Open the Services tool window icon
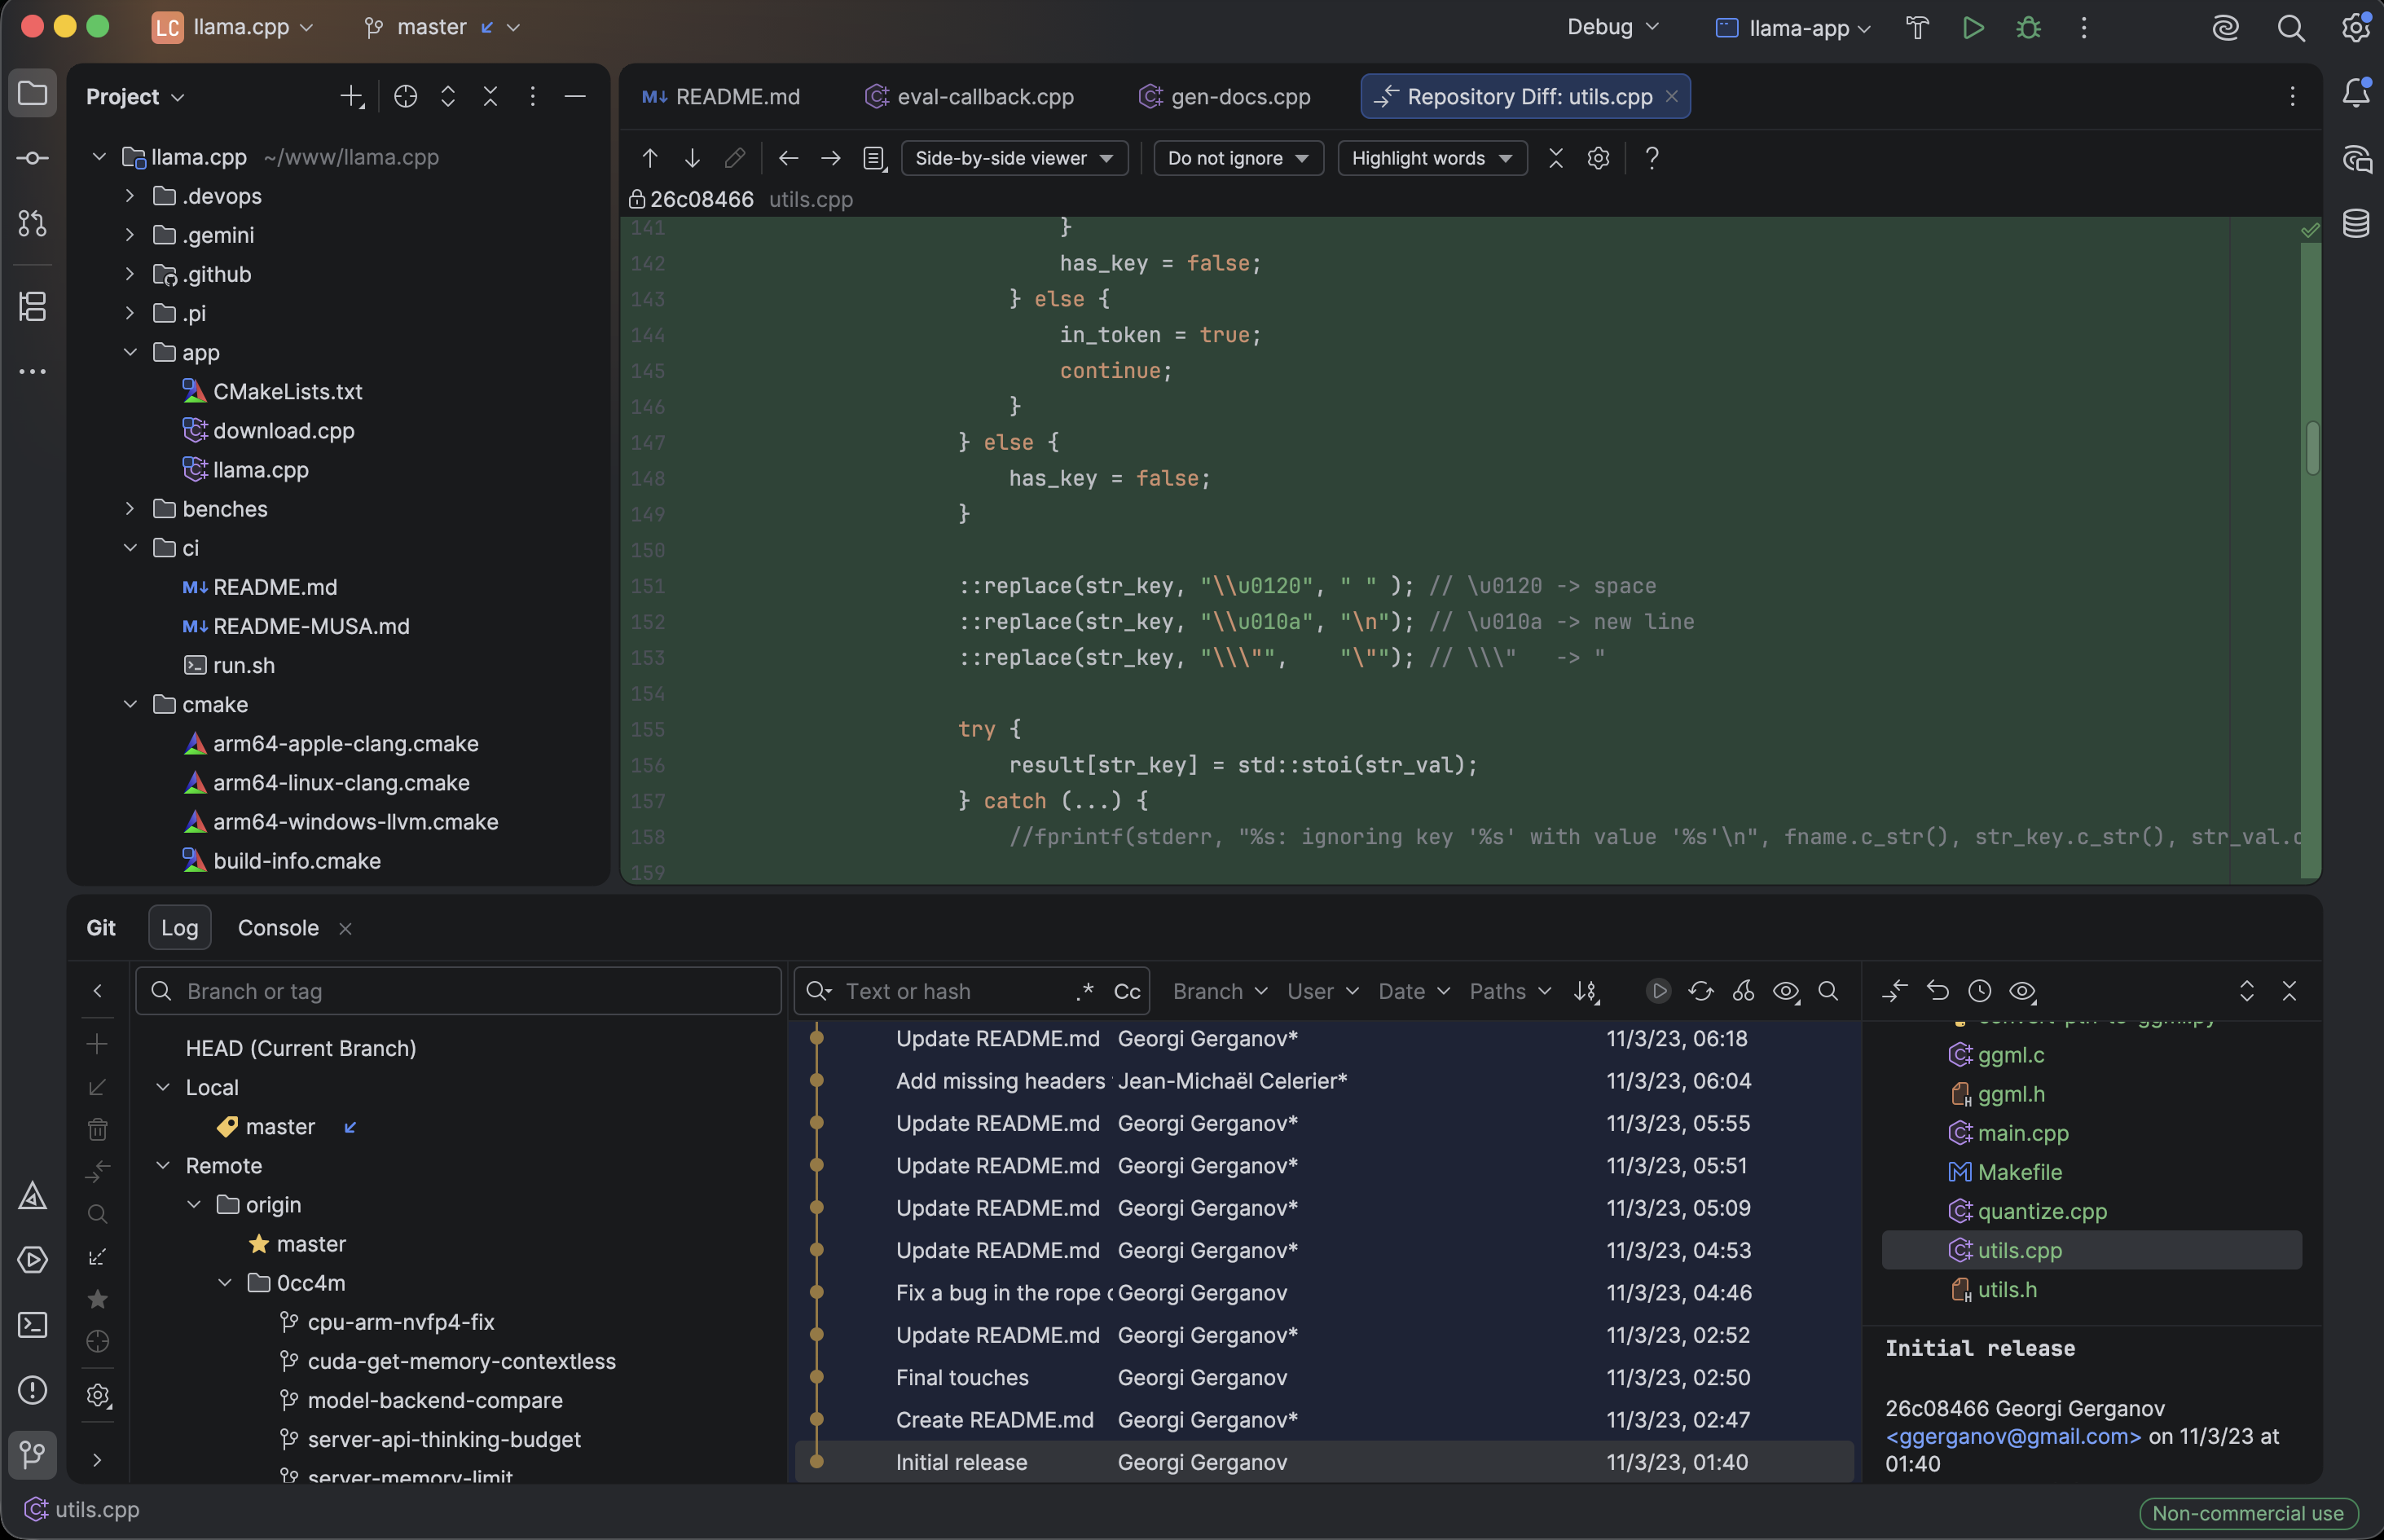Viewport: 2384px width, 1540px height. coord(32,1259)
